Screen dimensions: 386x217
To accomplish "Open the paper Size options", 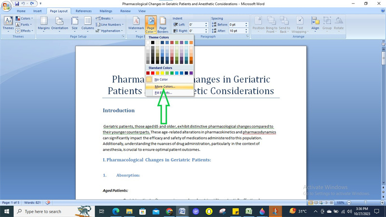I will (x=74, y=23).
